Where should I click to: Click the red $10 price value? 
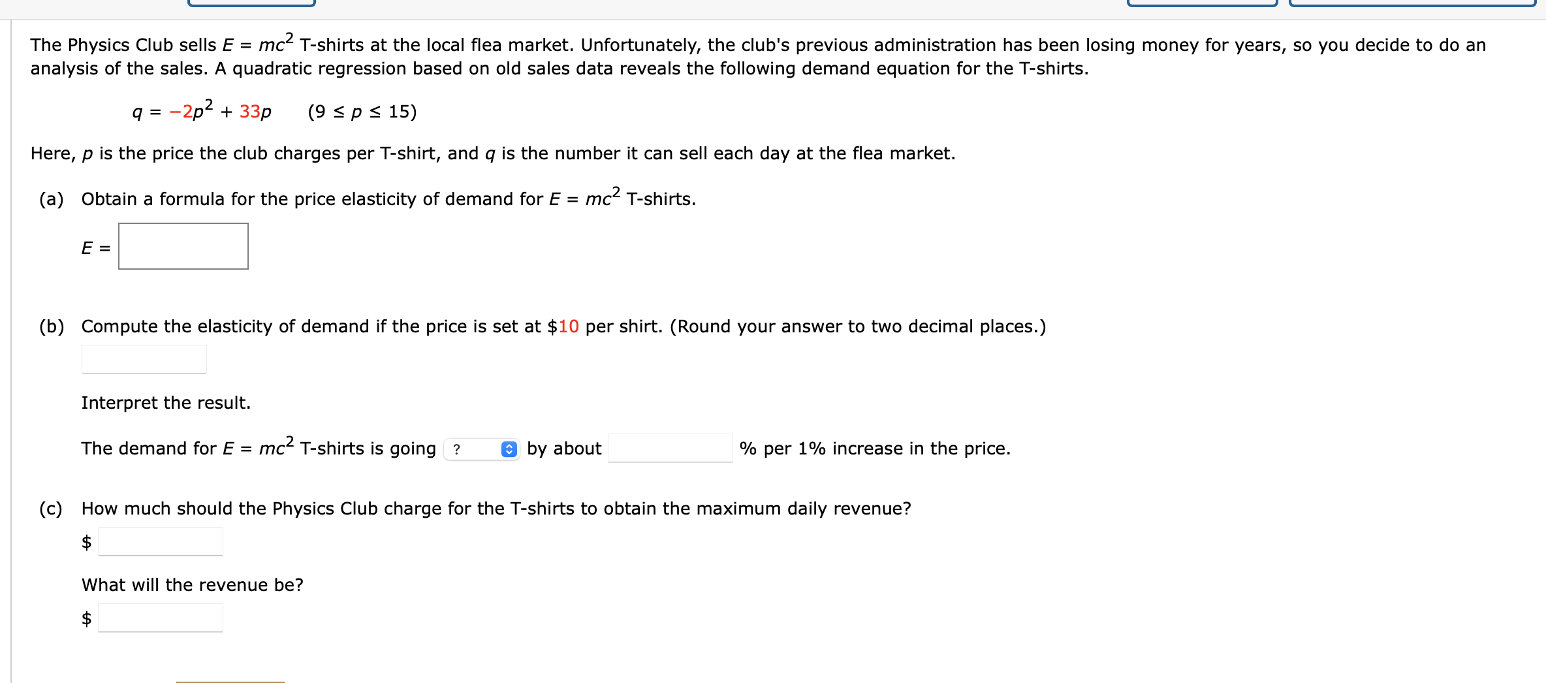tap(563, 326)
